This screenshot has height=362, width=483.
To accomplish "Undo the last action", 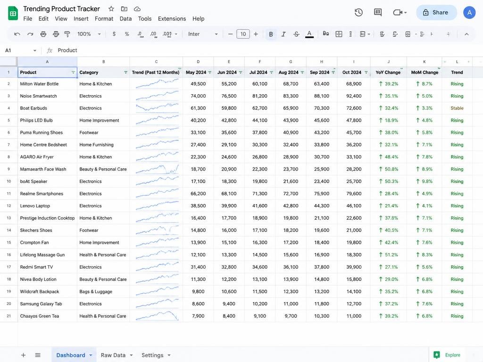I will point(17,34).
